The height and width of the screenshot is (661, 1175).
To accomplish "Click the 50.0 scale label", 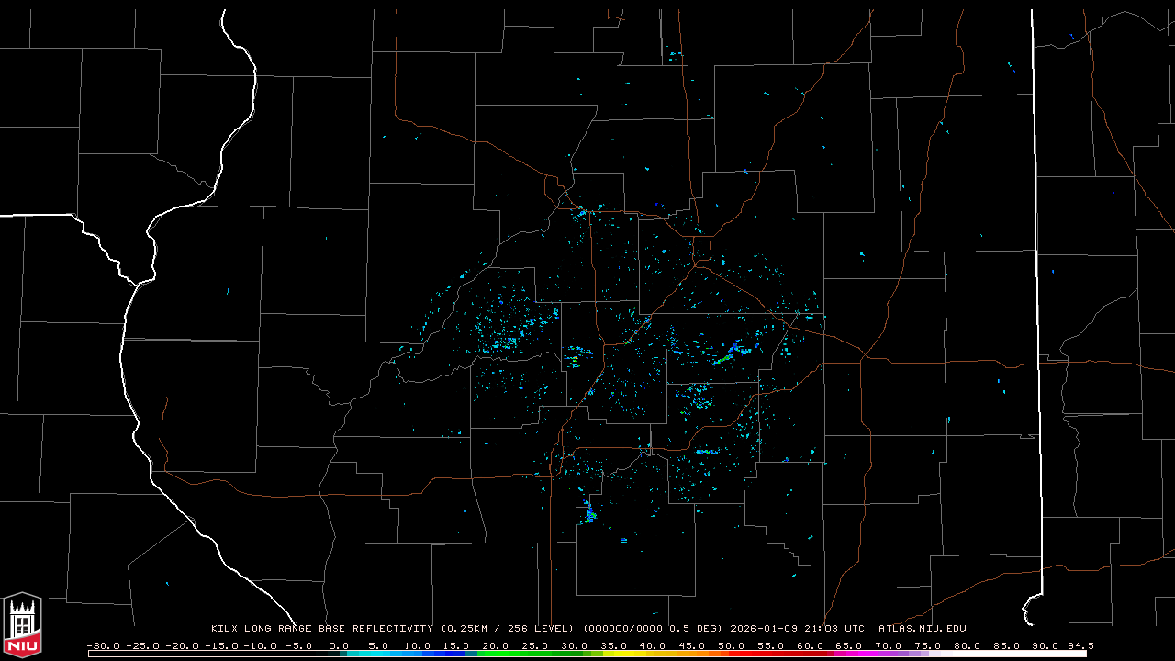I will [732, 645].
